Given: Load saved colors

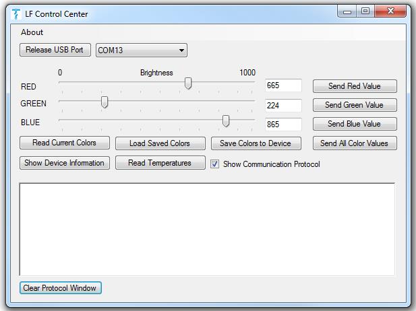Looking at the screenshot, I should pyautogui.click(x=160, y=143).
